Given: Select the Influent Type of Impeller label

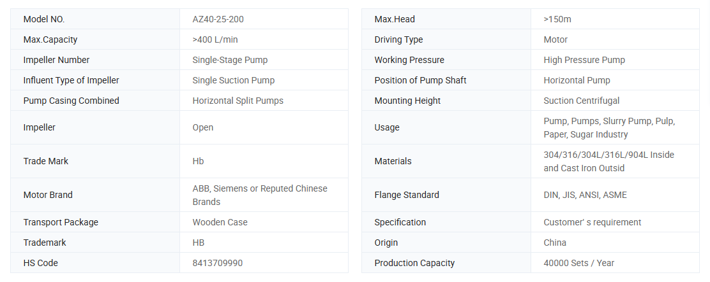Looking at the screenshot, I should 71,80.
